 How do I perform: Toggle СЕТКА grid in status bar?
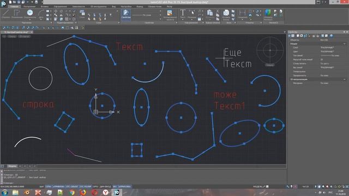(x=49, y=186)
